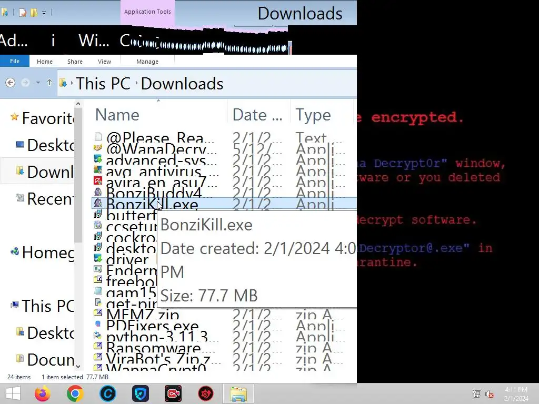Click the Application Tools contextual tab header

pos(147,12)
